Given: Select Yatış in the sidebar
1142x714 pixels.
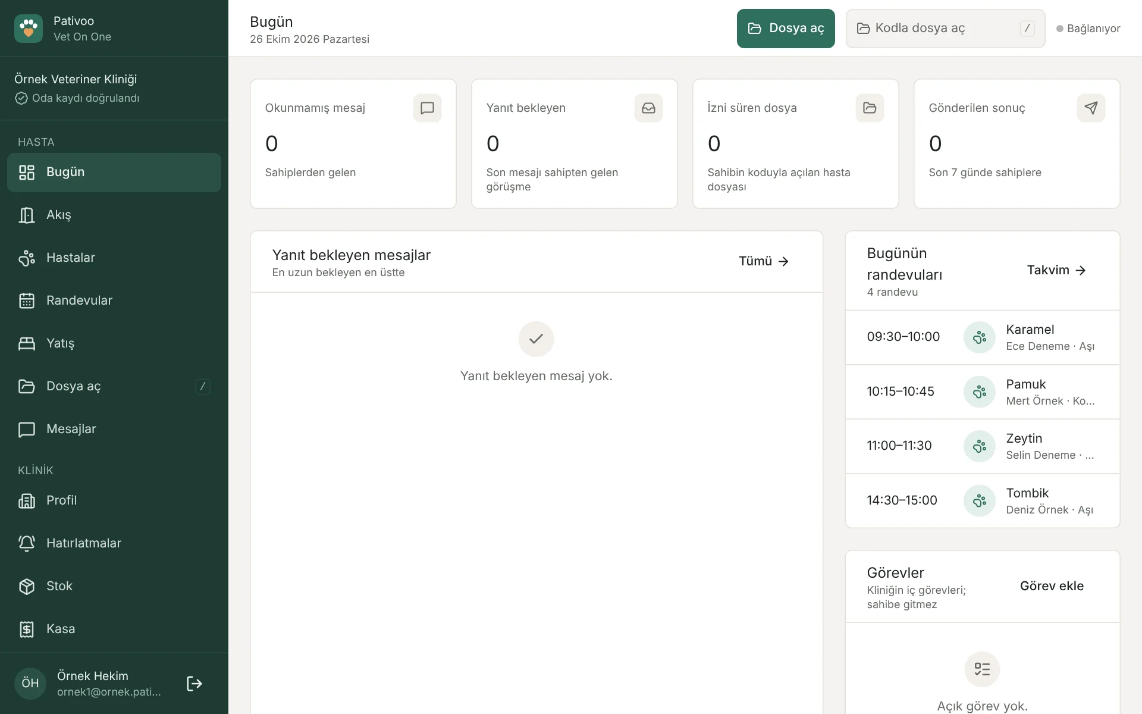Looking at the screenshot, I should 114,343.
